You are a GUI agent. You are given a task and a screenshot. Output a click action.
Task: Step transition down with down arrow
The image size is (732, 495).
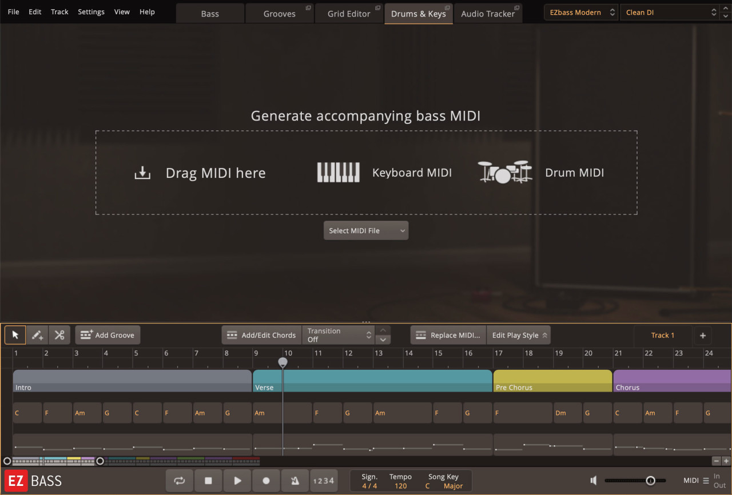point(383,340)
